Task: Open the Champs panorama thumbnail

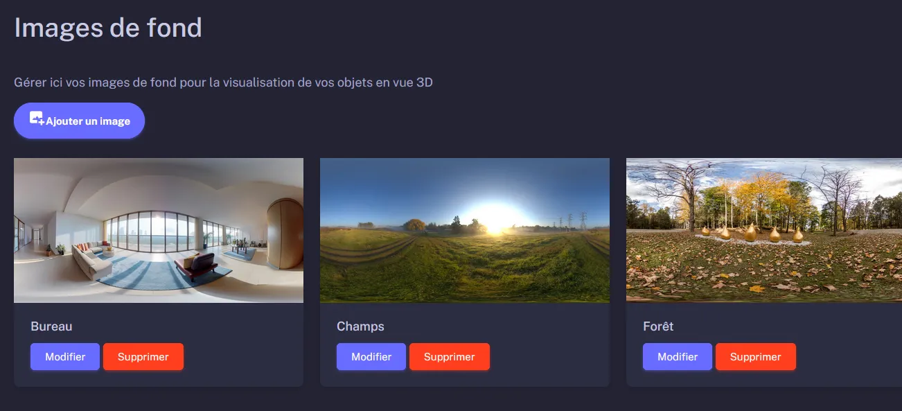Action: coord(465,230)
